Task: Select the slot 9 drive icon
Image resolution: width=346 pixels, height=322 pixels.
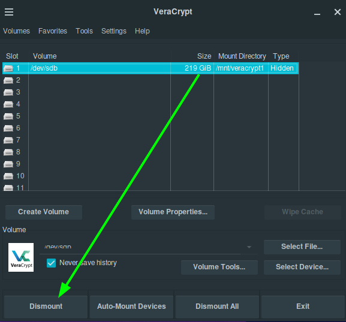Action: click(8, 165)
